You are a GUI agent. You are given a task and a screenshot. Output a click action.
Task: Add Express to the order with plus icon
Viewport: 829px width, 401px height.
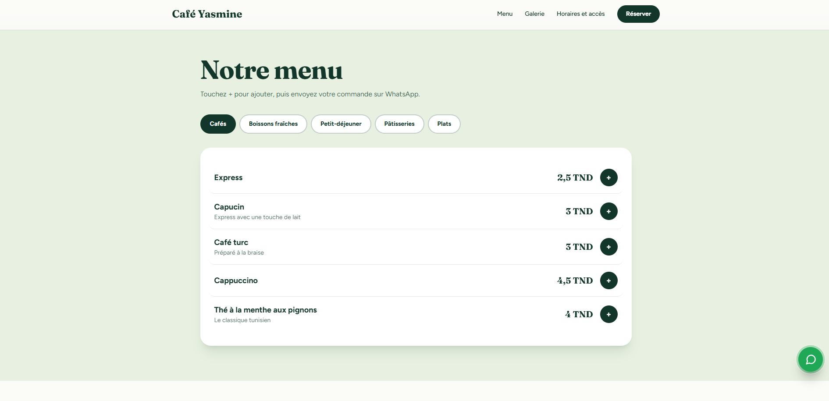608,177
